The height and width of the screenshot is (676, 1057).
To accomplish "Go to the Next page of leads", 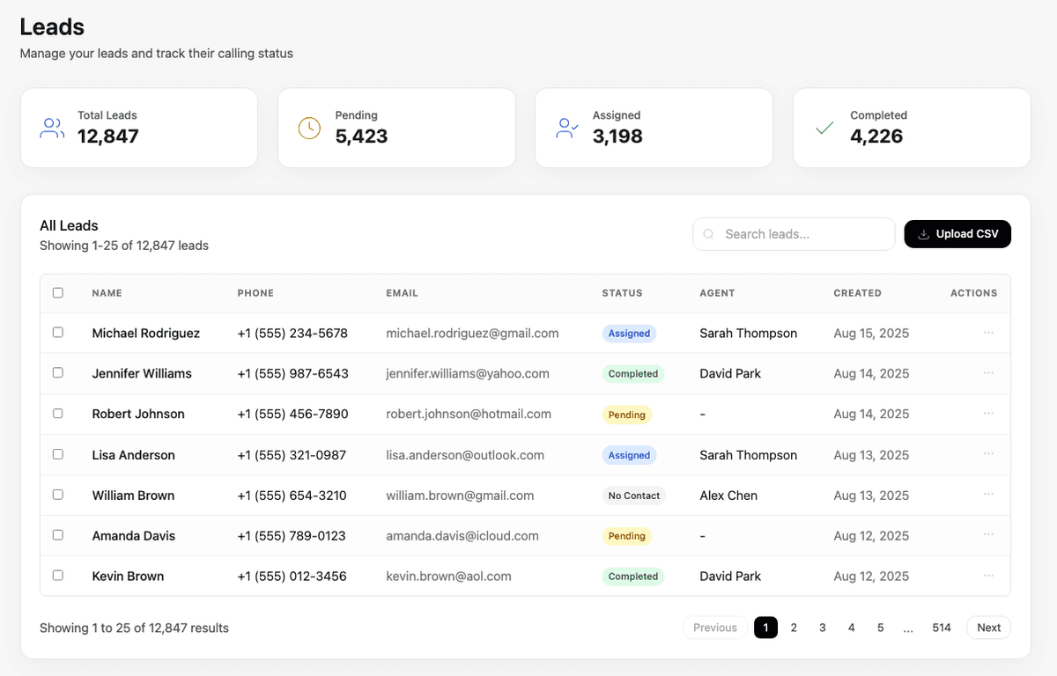I will click(987, 628).
